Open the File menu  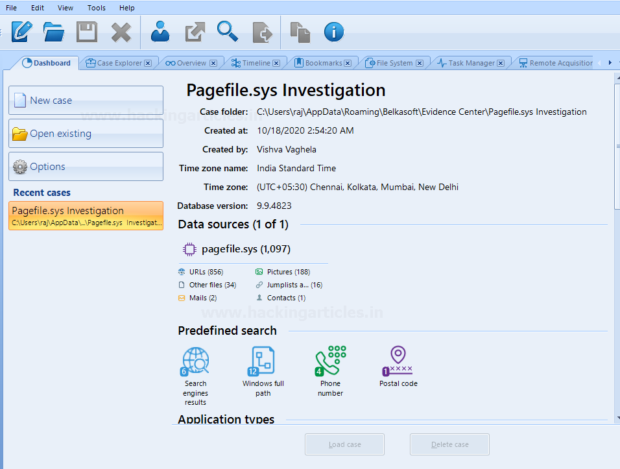coord(11,8)
